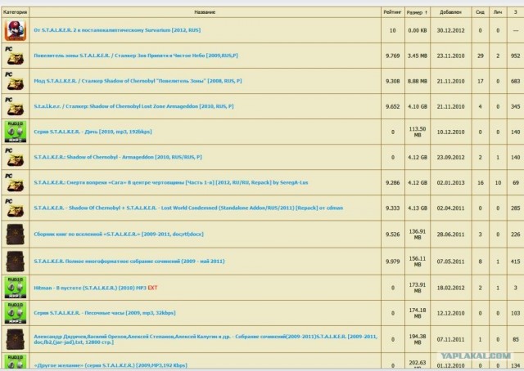The width and height of the screenshot is (524, 371).
Task: Click the completed downloads count 683
Action: (515, 81)
